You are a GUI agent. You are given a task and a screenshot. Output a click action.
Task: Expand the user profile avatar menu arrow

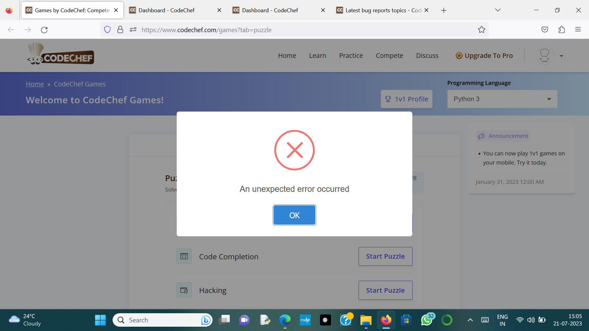pos(561,56)
